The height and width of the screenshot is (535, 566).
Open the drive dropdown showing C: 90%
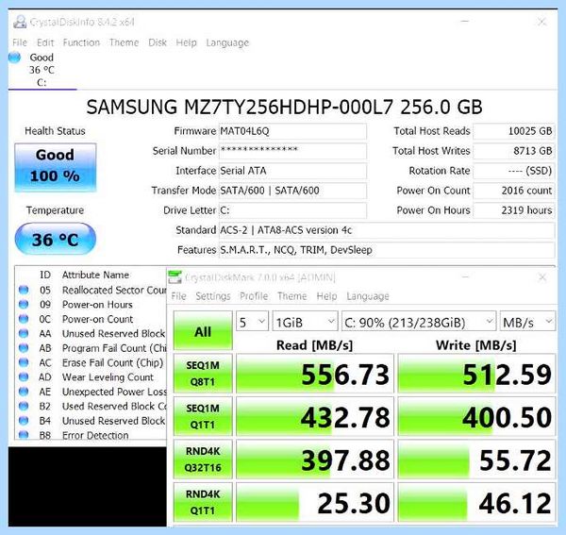pos(419,322)
